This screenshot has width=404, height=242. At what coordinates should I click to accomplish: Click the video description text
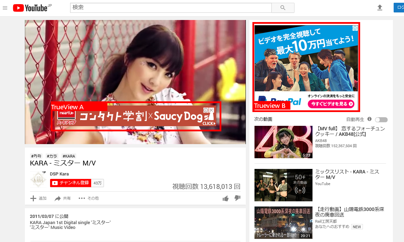[x=70, y=225]
